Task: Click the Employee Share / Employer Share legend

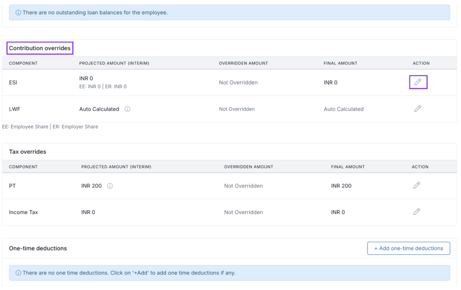Action: pos(50,127)
